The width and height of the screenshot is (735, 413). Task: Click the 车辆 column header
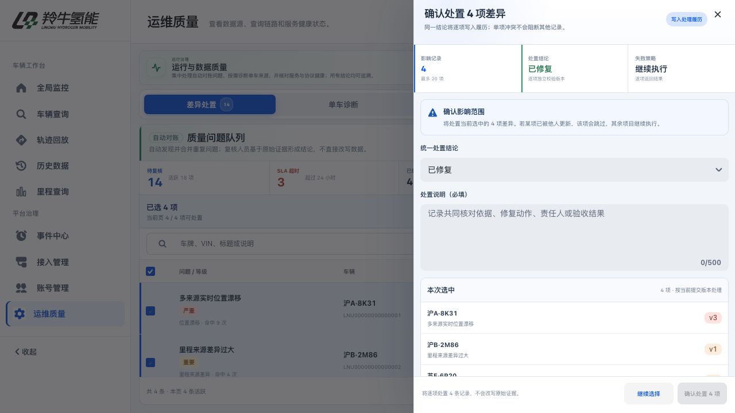(349, 271)
